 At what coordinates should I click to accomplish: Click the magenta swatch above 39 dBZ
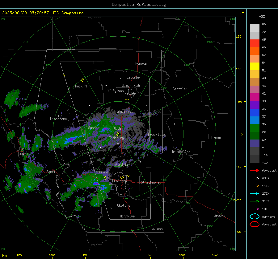pos(255,97)
